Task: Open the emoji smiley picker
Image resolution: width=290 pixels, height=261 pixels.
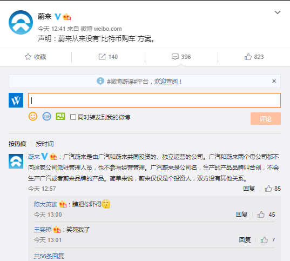Action: (33, 116)
